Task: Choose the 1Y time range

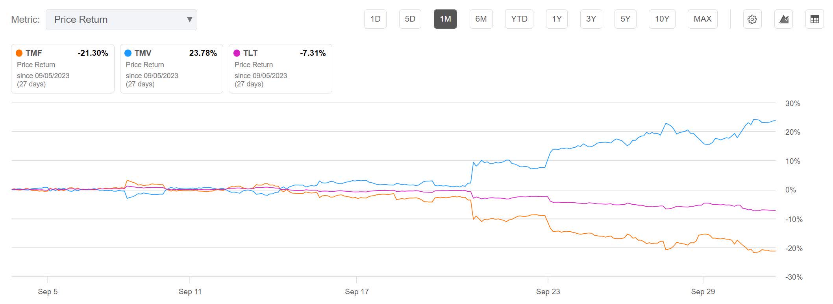Action: pos(557,19)
